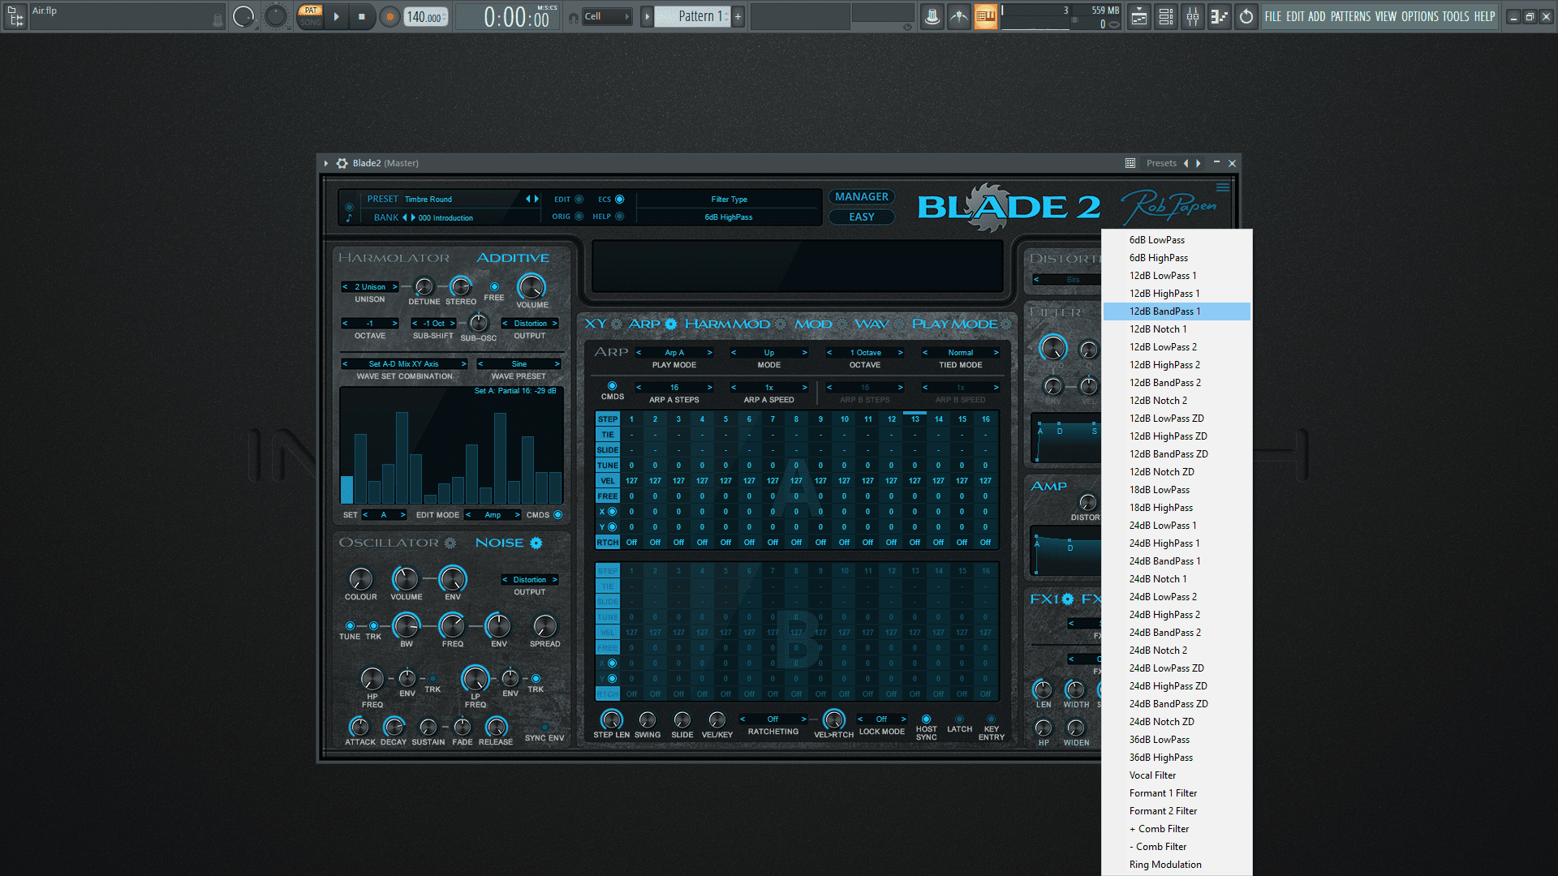1558x876 pixels.
Task: Click the WAV tab gear icon
Action: click(x=897, y=324)
